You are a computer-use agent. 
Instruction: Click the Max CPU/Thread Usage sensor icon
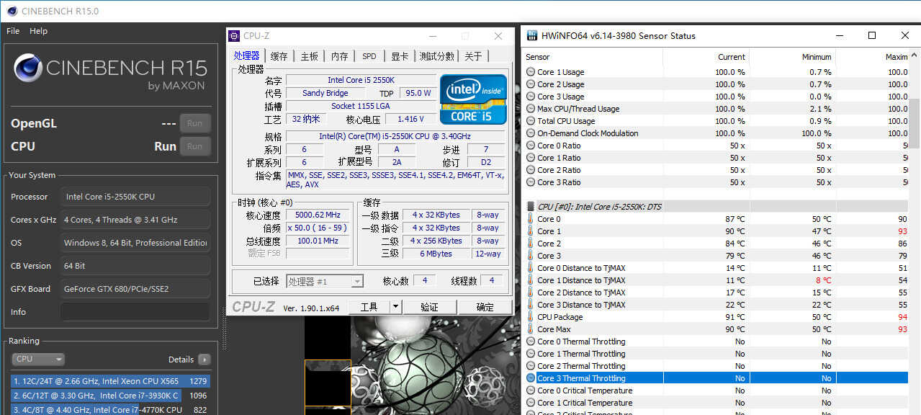coord(531,109)
